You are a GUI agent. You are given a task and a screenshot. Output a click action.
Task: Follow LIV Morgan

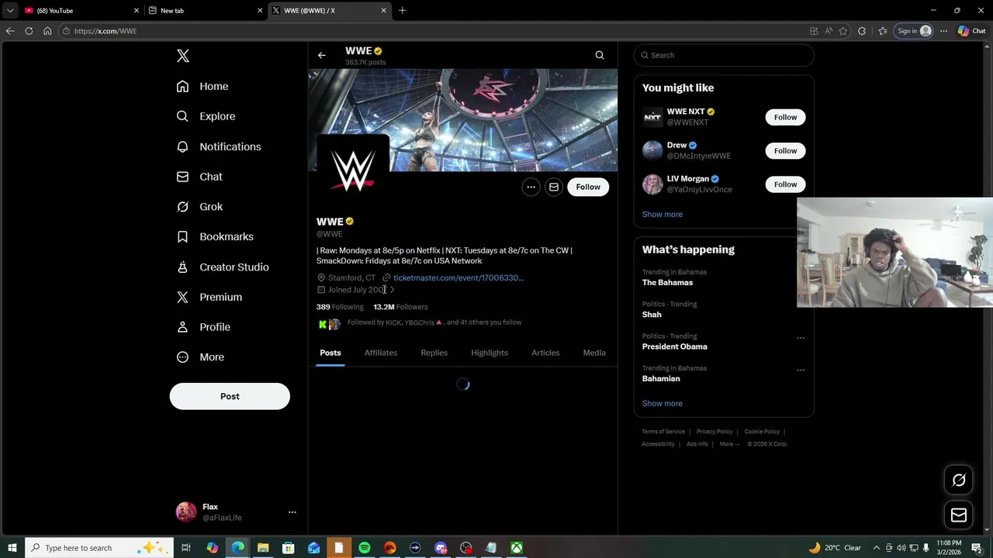pyautogui.click(x=785, y=184)
